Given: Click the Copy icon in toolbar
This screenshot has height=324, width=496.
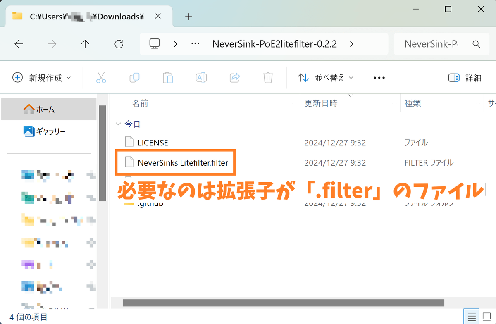Looking at the screenshot, I should 135,78.
